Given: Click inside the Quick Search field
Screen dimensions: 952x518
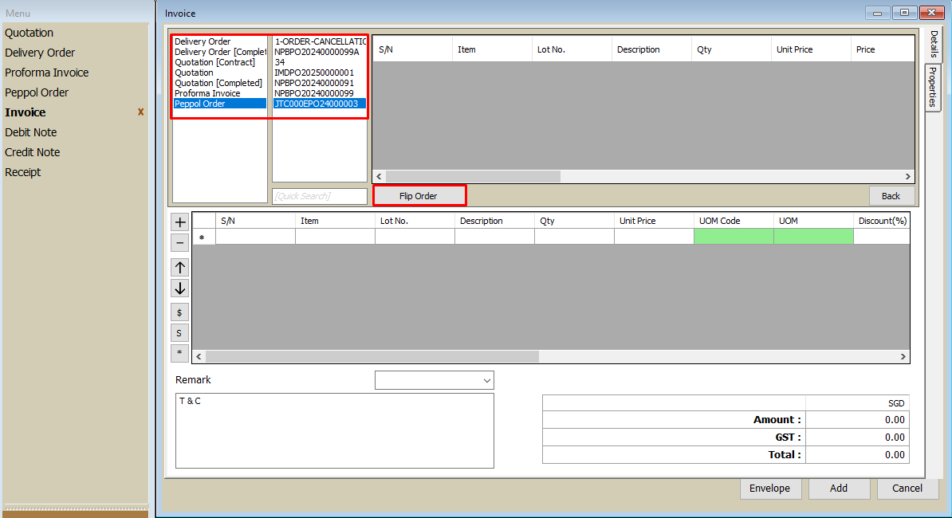Looking at the screenshot, I should point(319,196).
